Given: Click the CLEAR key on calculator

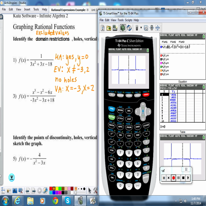Looking at the screenshot, I should click(146, 125).
